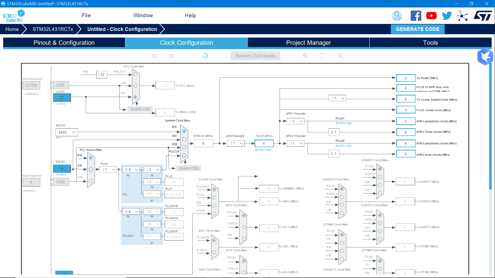Click the redo arrow icon
Image resolution: width=495 pixels, height=278 pixels.
172,56
